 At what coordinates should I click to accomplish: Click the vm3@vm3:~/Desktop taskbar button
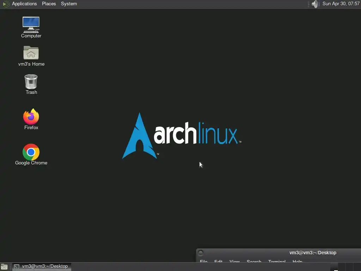42,266
